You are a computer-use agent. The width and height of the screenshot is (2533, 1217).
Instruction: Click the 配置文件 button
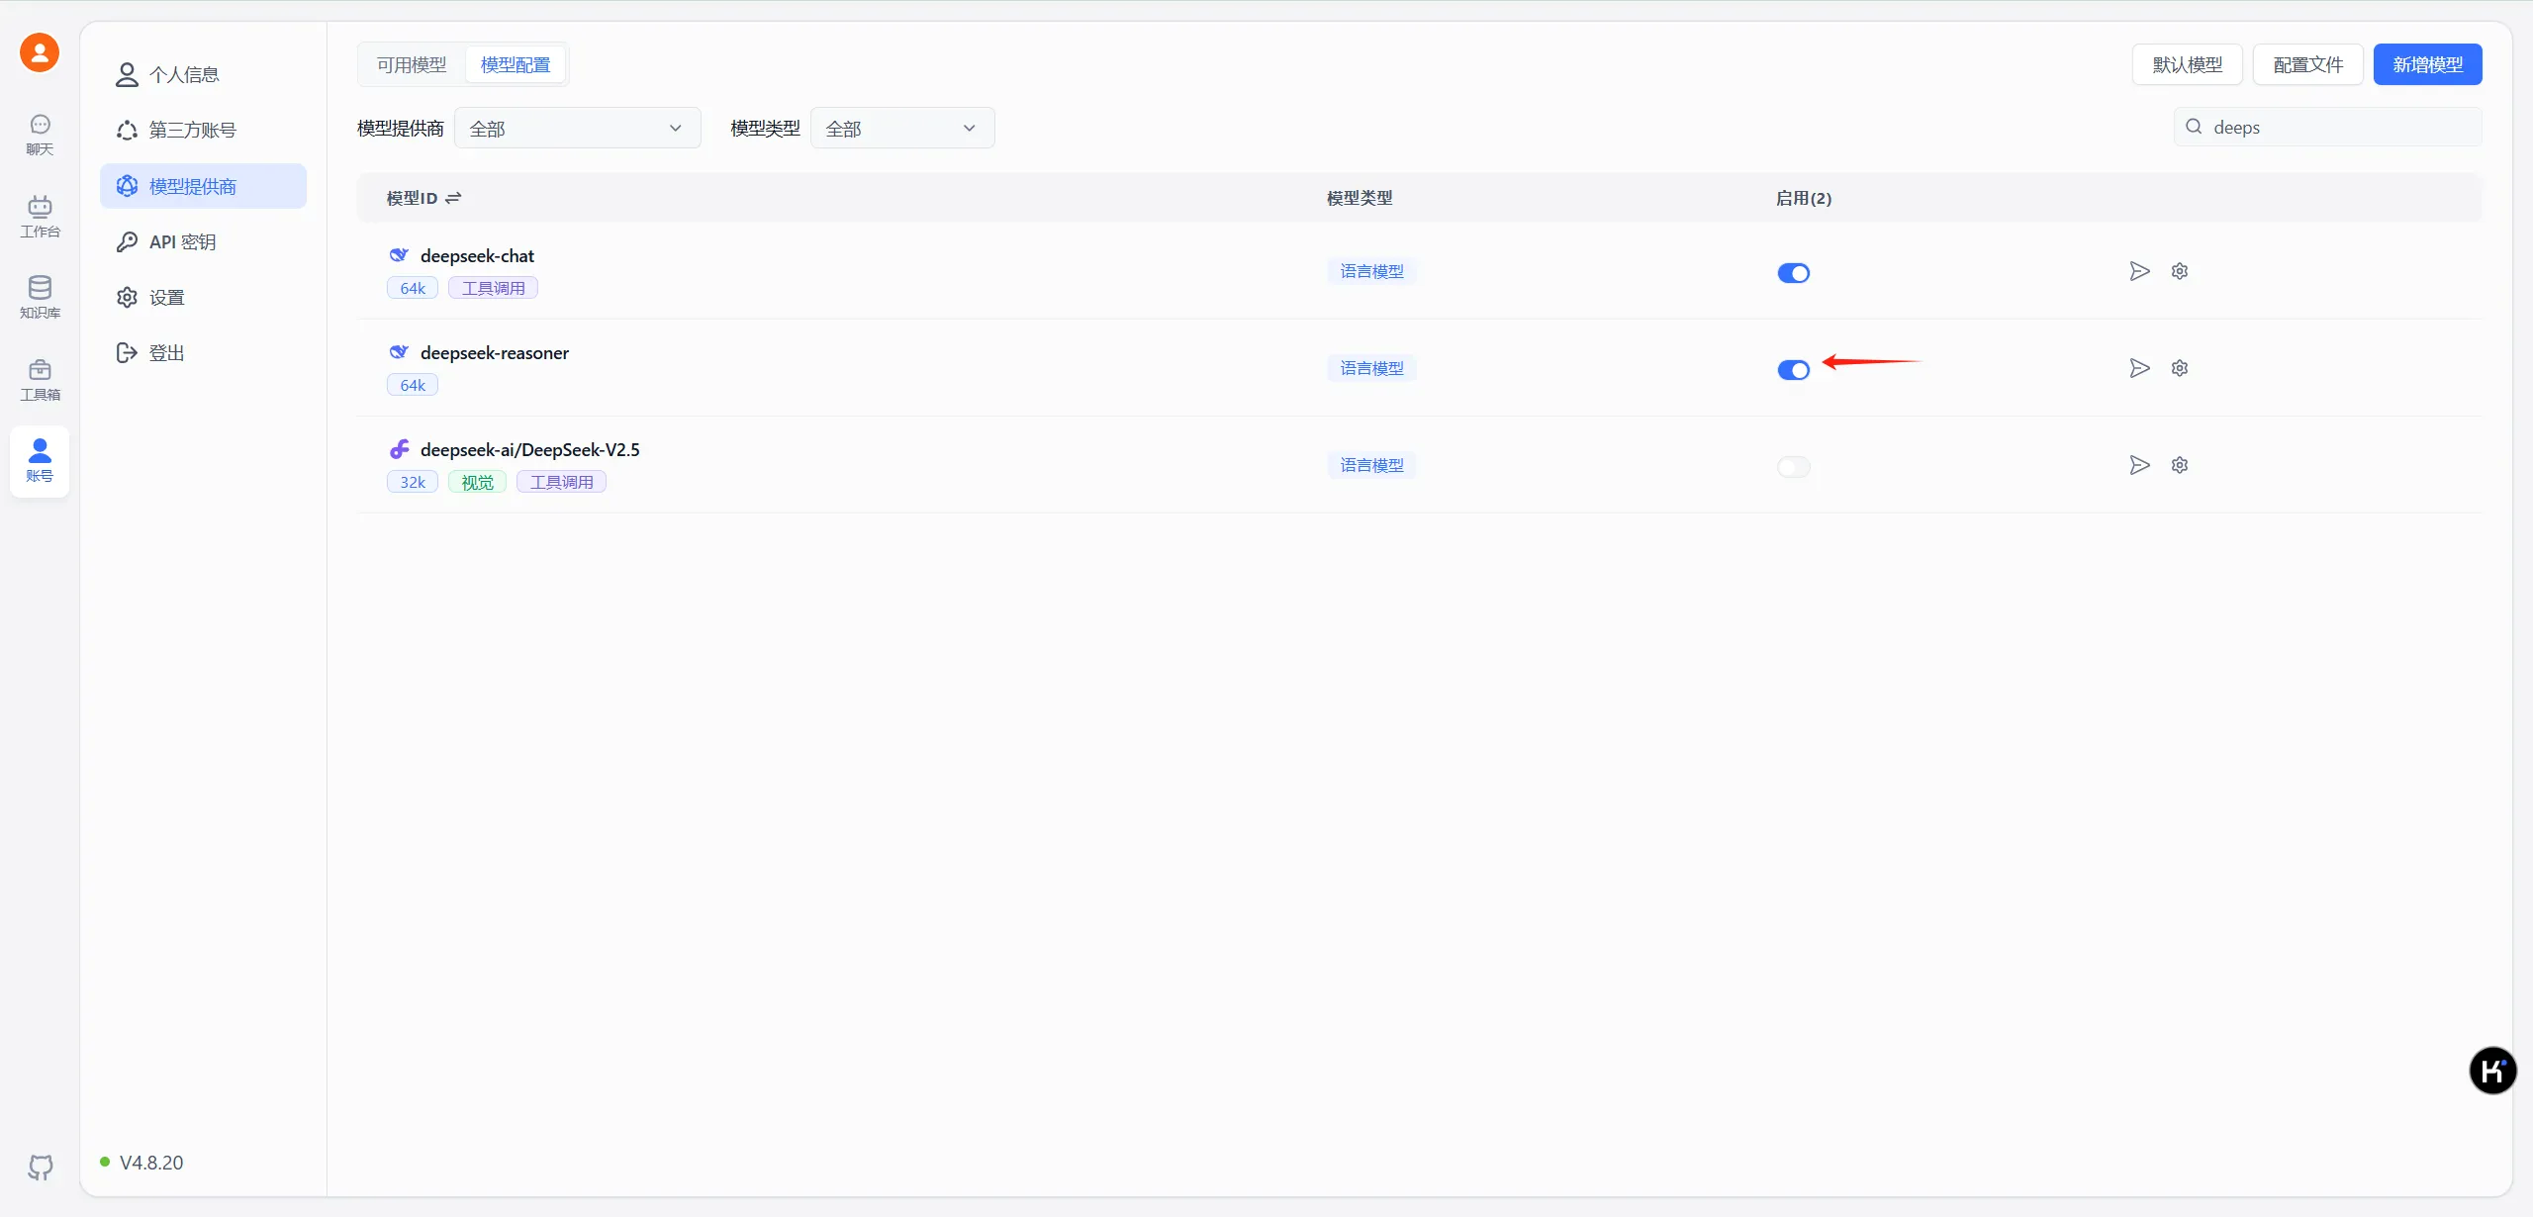coord(2307,64)
